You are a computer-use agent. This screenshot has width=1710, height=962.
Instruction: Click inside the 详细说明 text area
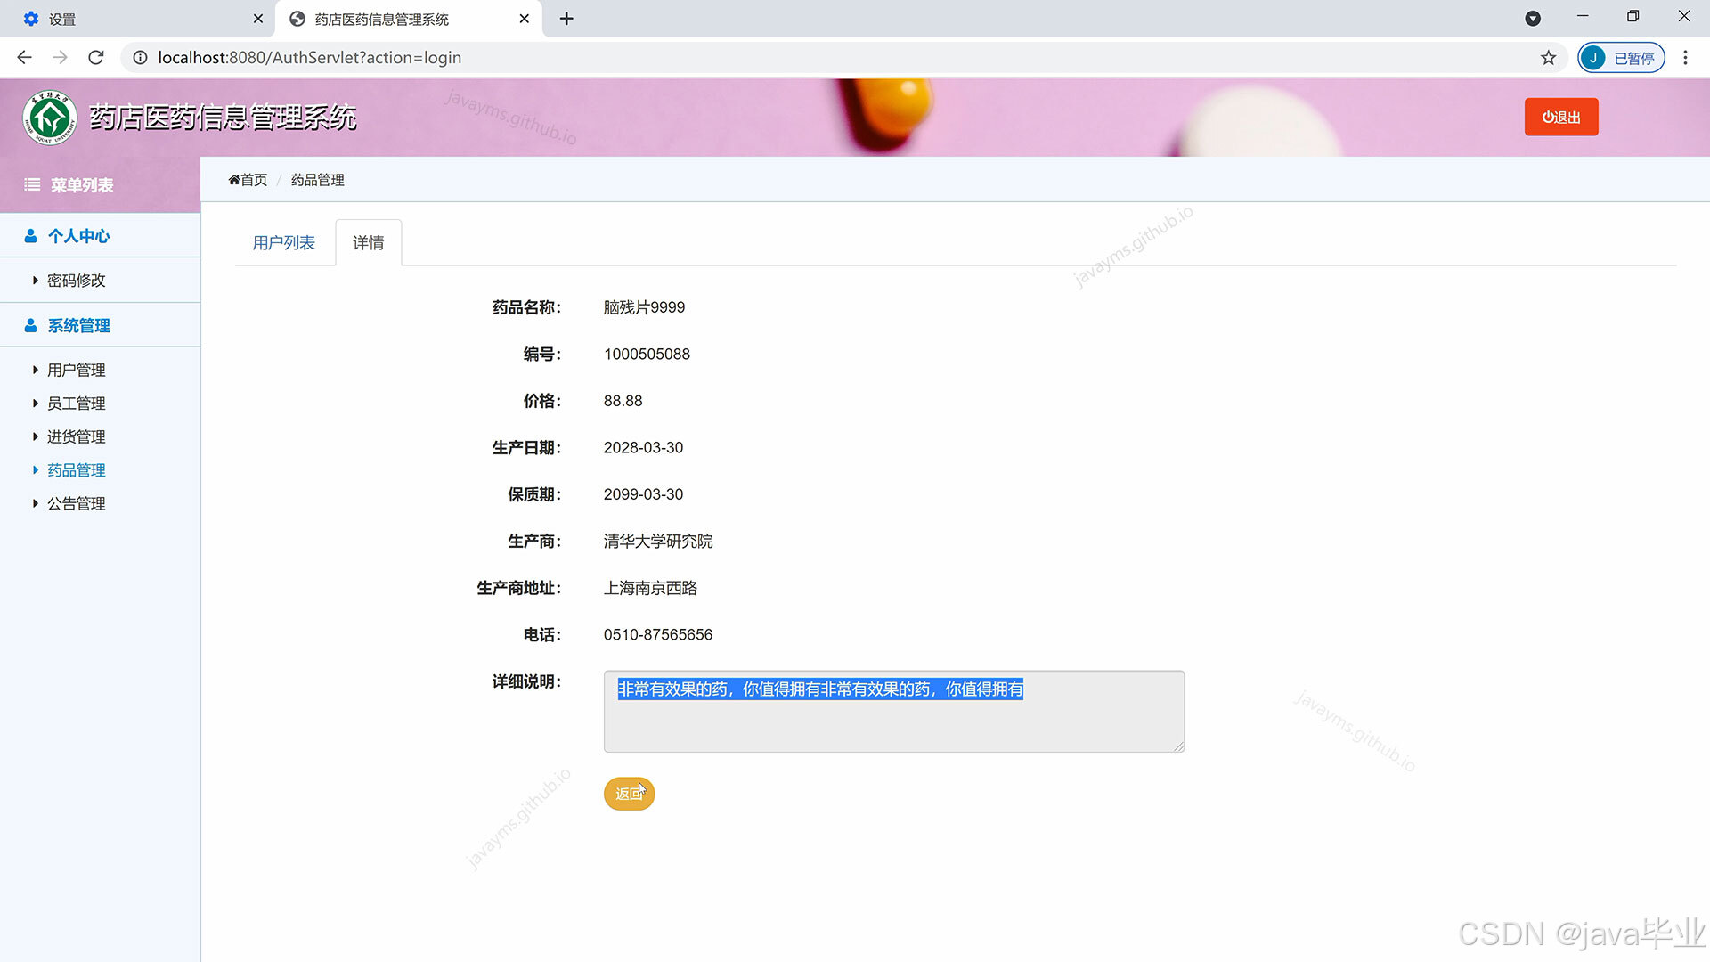tap(894, 712)
